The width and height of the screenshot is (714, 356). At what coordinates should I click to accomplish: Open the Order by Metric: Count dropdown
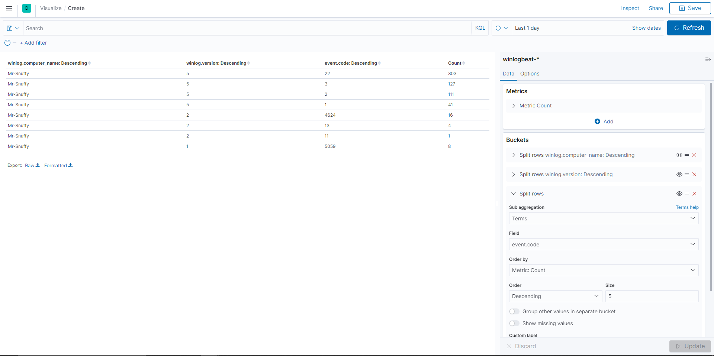tap(603, 270)
